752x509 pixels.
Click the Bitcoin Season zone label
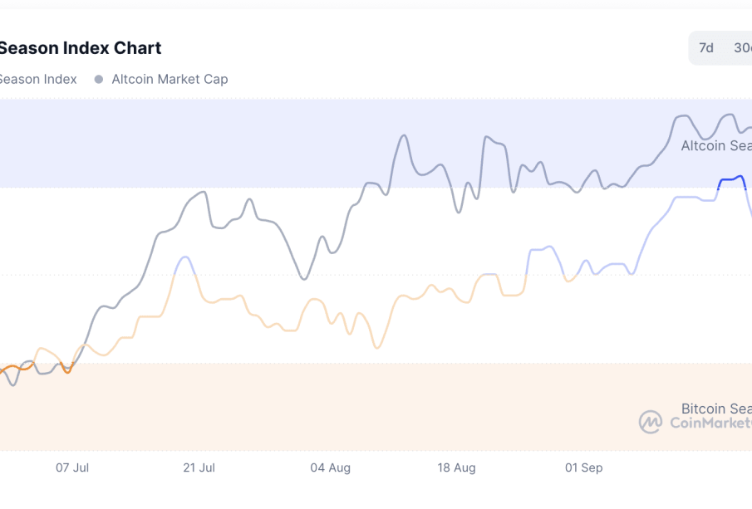pyautogui.click(x=715, y=409)
